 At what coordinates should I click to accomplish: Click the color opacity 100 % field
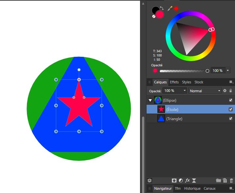tap(218, 71)
